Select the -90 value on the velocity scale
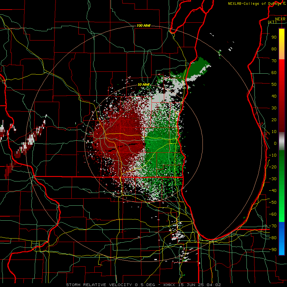 273,250
